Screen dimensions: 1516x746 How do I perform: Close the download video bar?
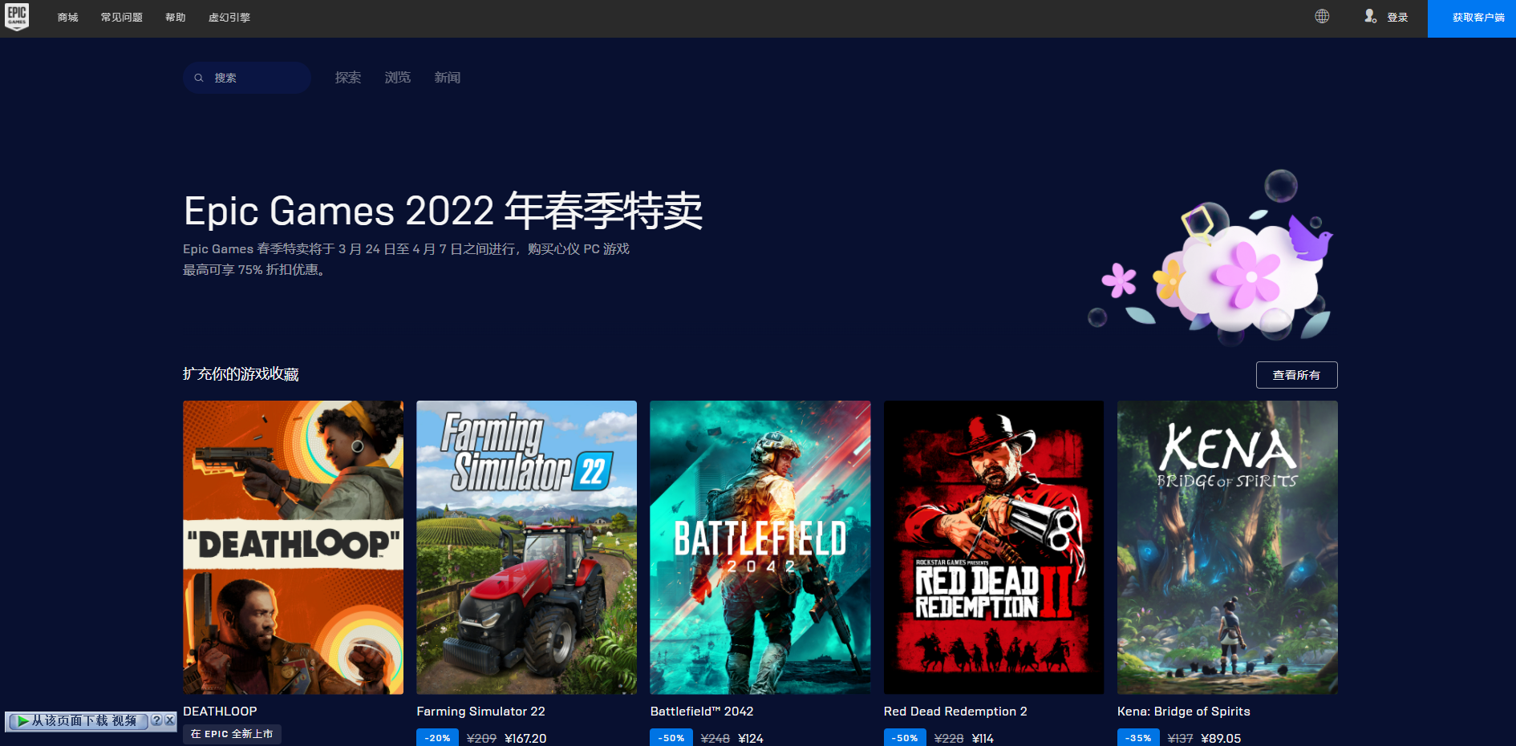(x=169, y=720)
